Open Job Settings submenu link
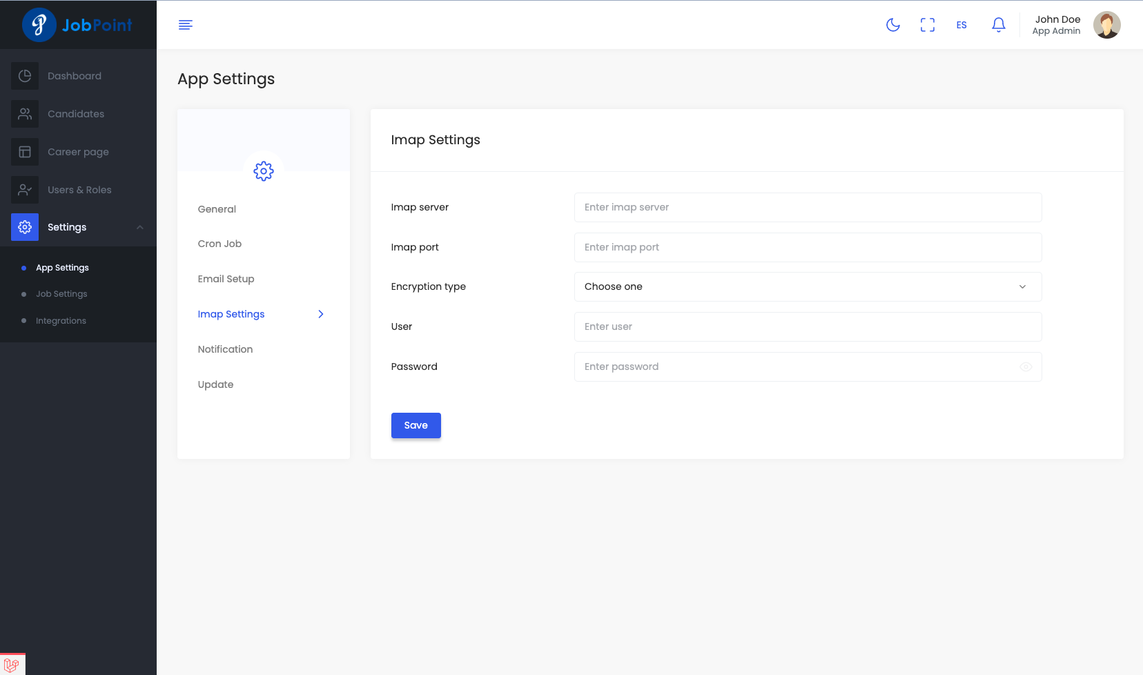 click(x=61, y=294)
